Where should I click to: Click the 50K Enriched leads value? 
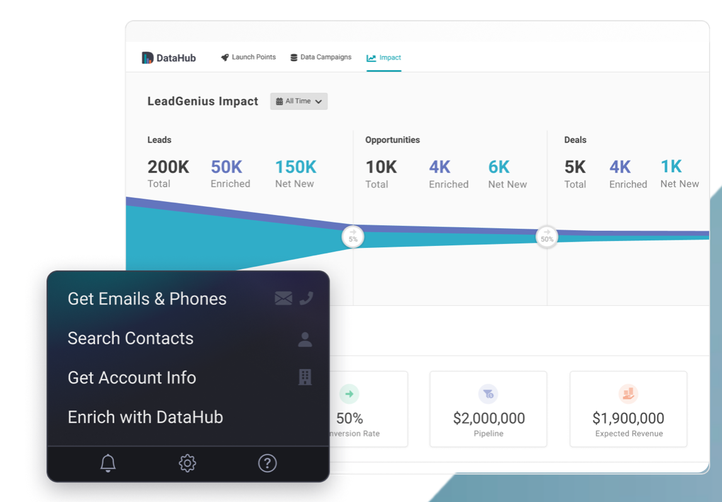(x=227, y=167)
